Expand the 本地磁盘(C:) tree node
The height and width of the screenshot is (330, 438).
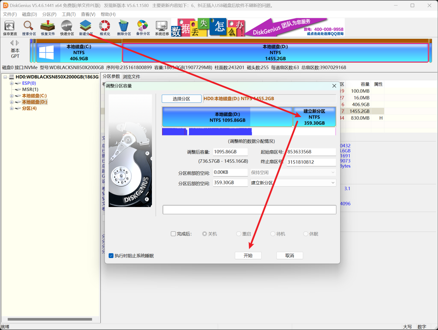click(12, 96)
